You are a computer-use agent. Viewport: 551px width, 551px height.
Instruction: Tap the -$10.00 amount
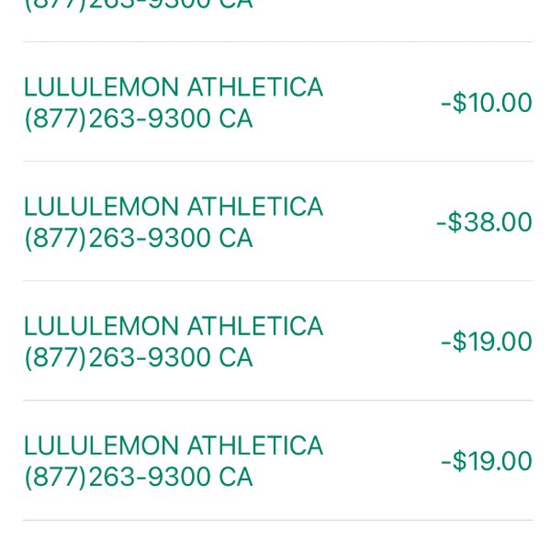(x=487, y=102)
